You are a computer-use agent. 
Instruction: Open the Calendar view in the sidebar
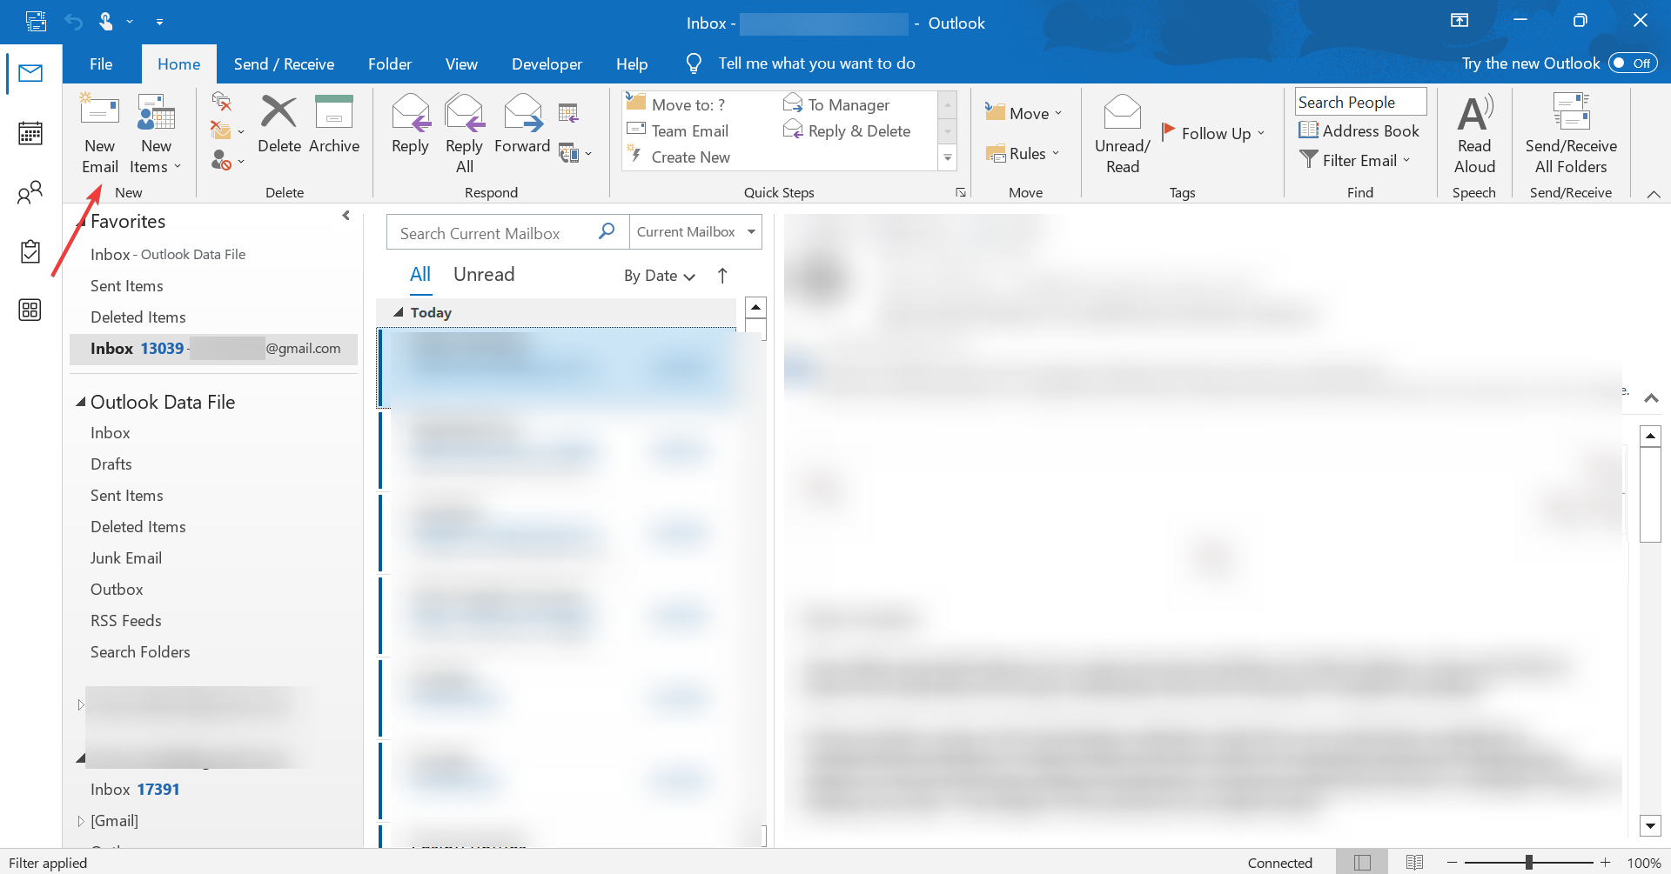(x=30, y=133)
